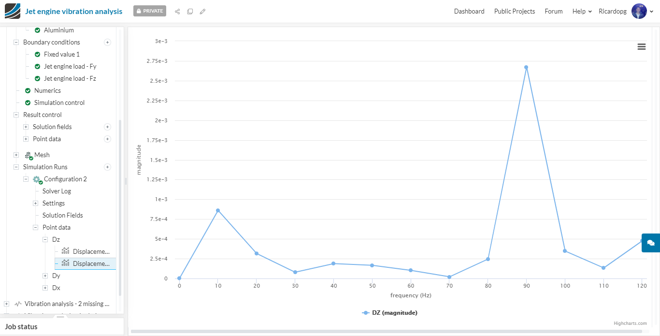Click the Vibration analysis waveform icon

click(x=18, y=304)
